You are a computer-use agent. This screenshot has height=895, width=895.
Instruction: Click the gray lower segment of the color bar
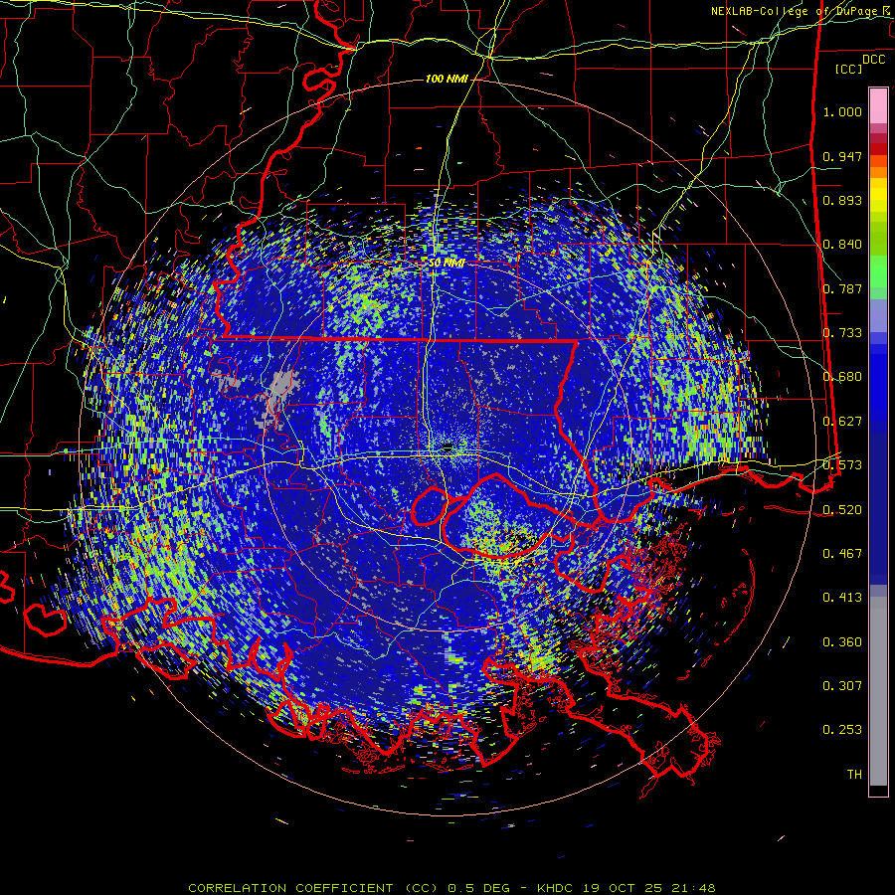(878, 691)
